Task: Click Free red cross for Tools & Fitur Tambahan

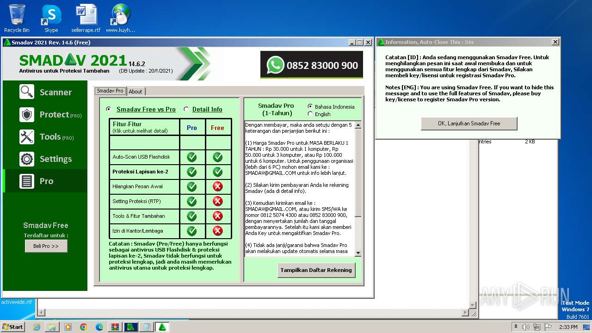Action: click(217, 216)
